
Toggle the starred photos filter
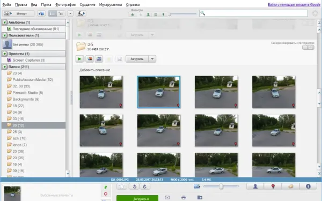click(x=133, y=14)
